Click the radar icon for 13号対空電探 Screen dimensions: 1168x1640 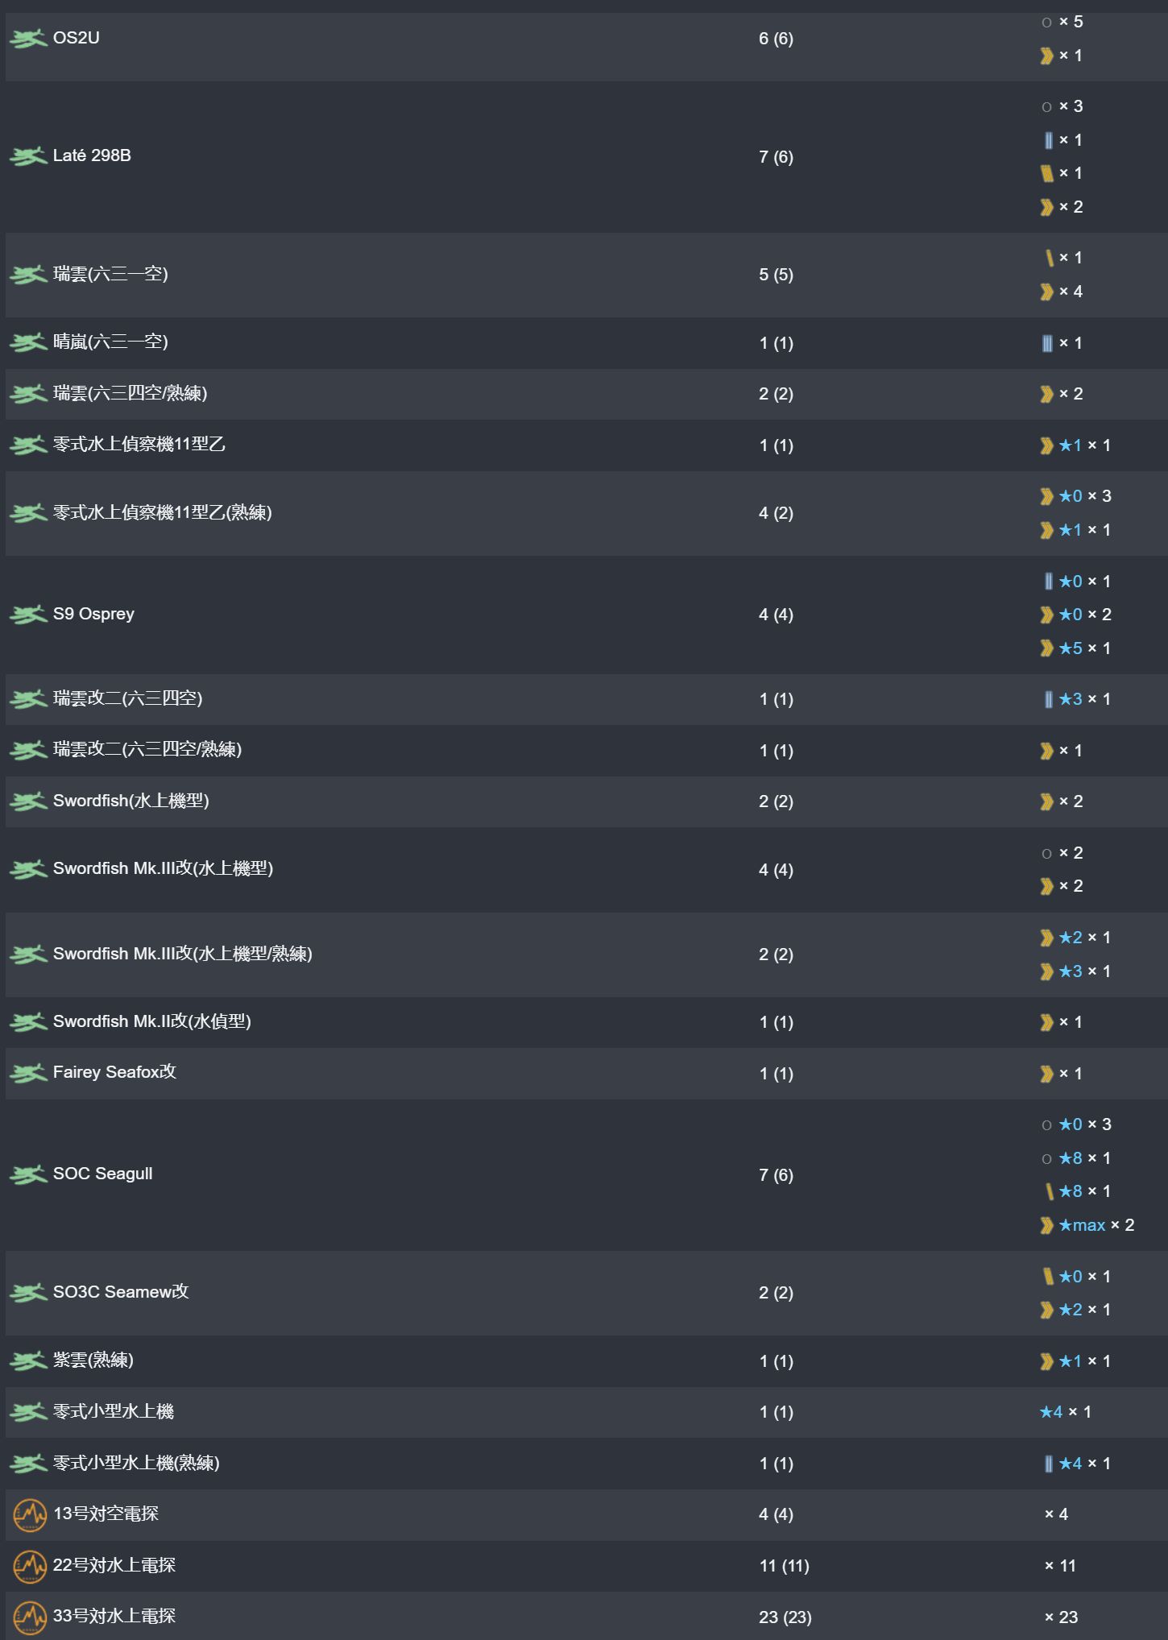pyautogui.click(x=30, y=1514)
